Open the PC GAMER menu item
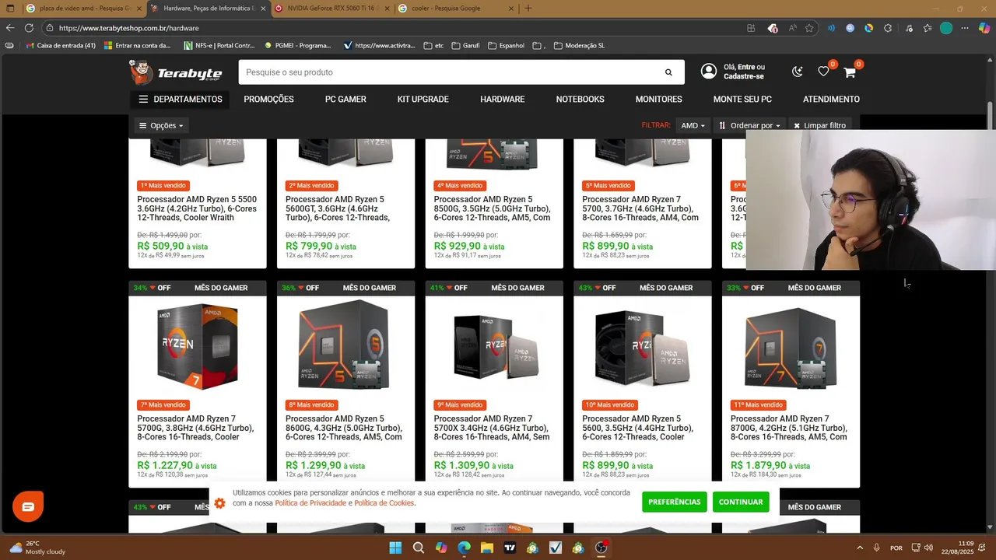The image size is (996, 560). click(x=345, y=100)
